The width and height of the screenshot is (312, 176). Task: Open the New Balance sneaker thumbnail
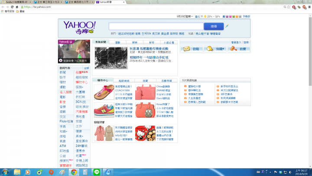104,110
